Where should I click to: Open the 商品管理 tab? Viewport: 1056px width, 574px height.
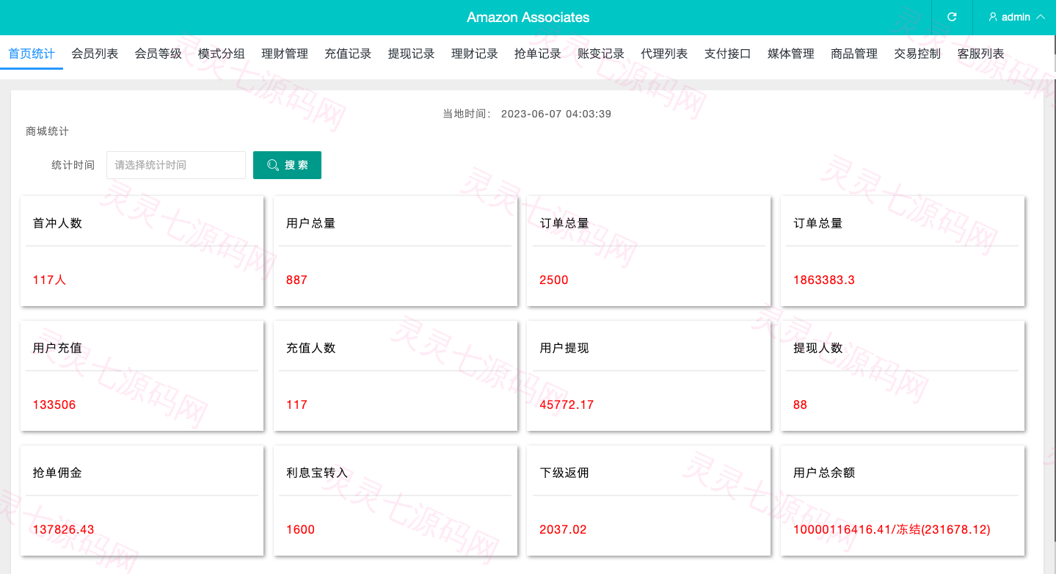click(854, 54)
